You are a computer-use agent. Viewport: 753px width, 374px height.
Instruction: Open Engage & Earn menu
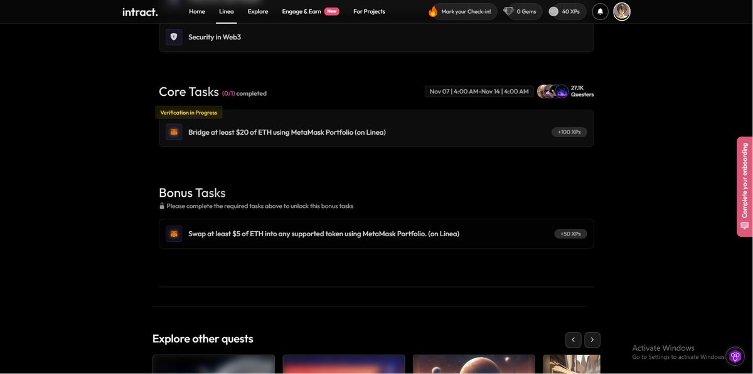(x=302, y=11)
